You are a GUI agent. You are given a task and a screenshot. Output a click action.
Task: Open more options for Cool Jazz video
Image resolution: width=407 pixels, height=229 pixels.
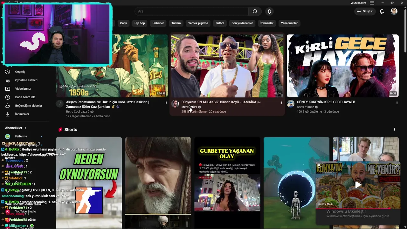pyautogui.click(x=166, y=102)
